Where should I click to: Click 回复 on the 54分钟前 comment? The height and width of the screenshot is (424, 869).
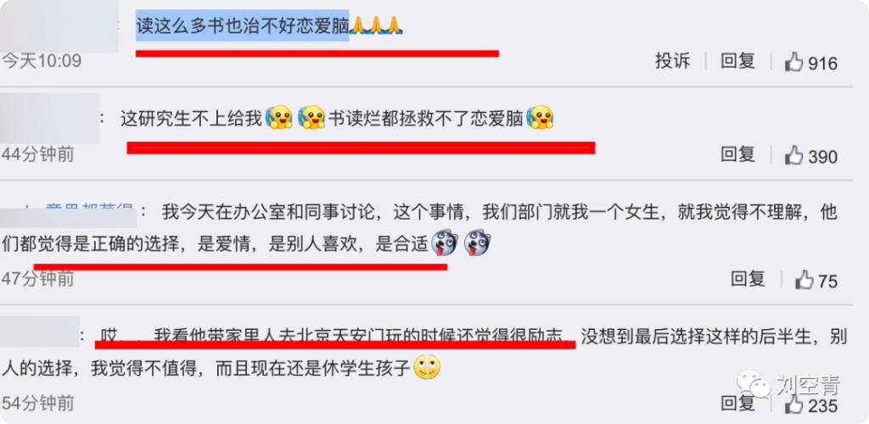737,403
